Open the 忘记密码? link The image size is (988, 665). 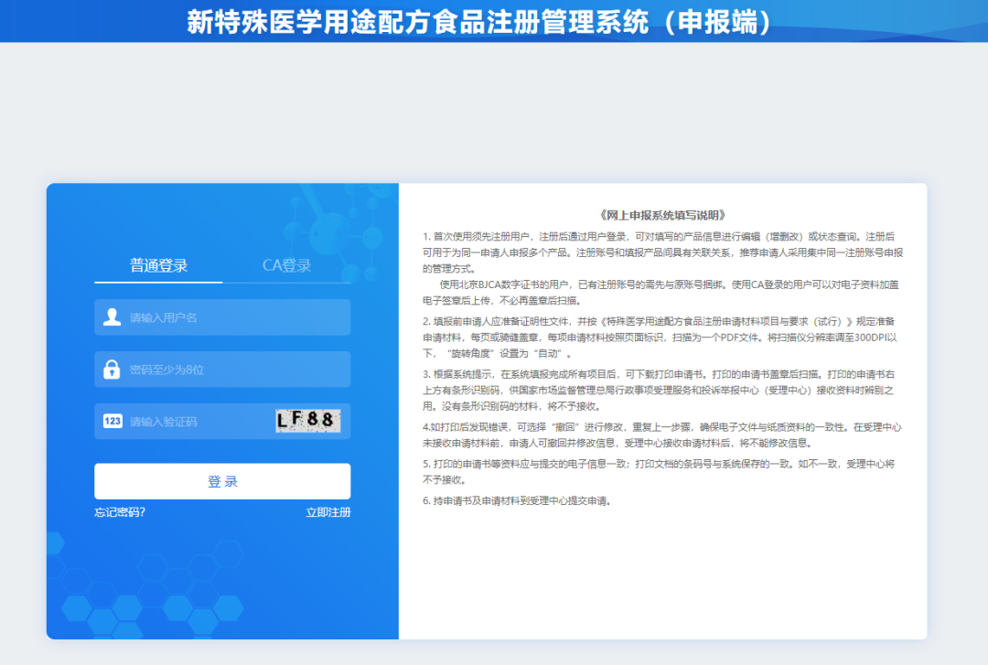pos(120,512)
